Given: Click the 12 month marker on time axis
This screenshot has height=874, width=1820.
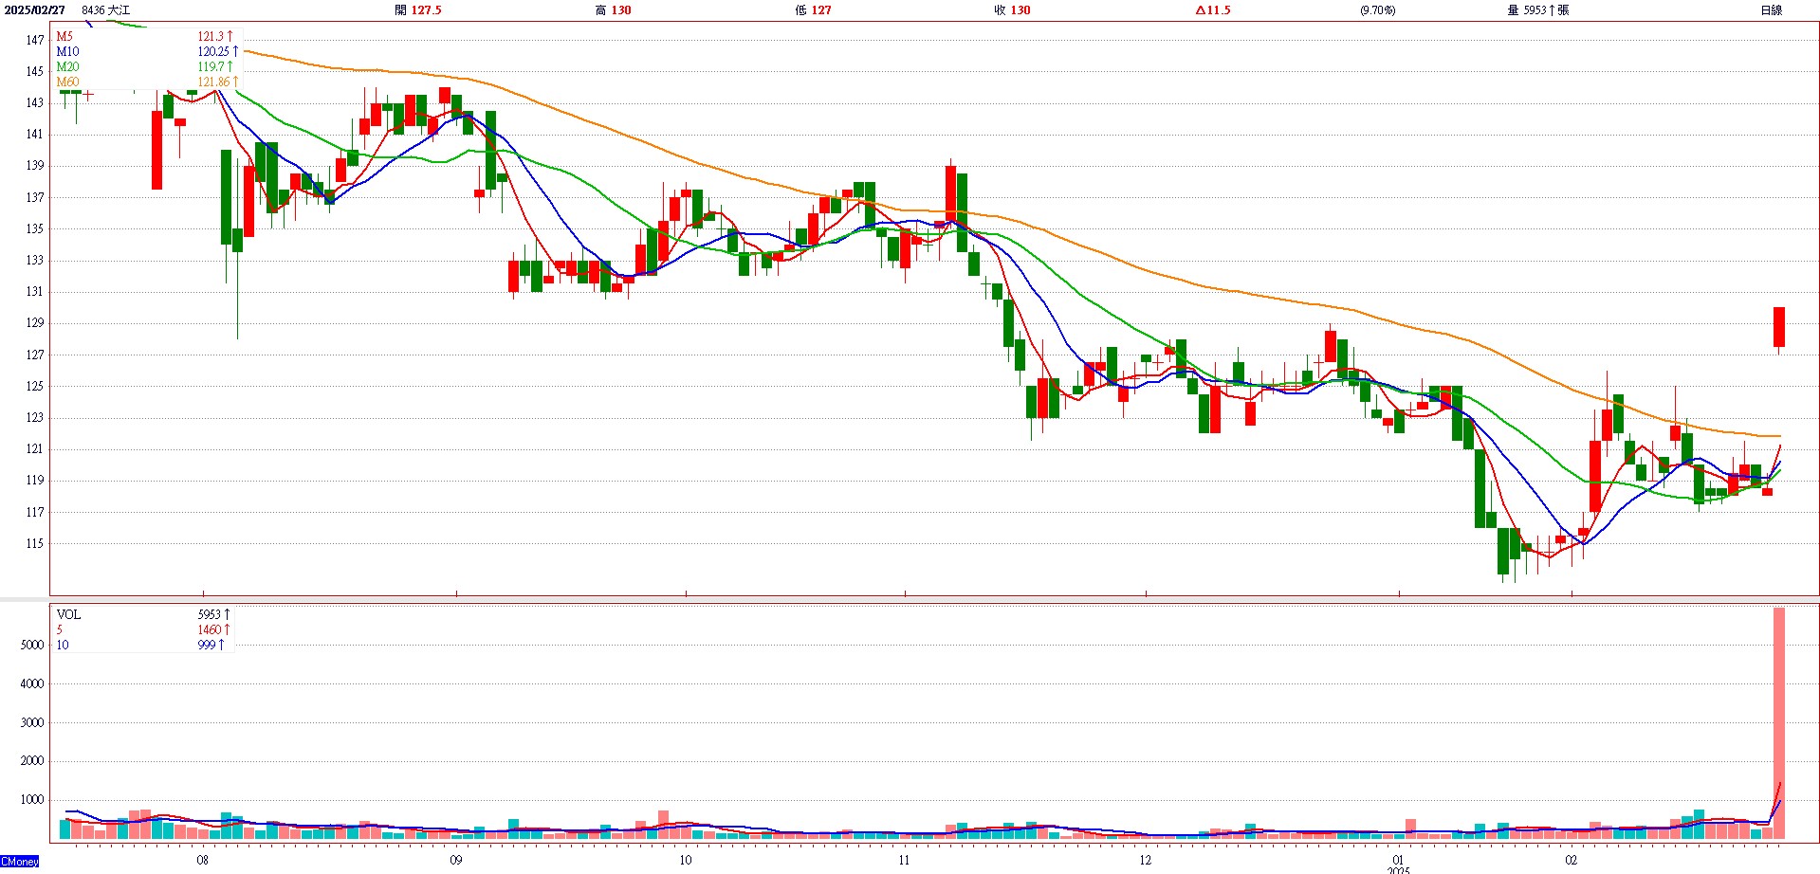Looking at the screenshot, I should pos(1146,860).
